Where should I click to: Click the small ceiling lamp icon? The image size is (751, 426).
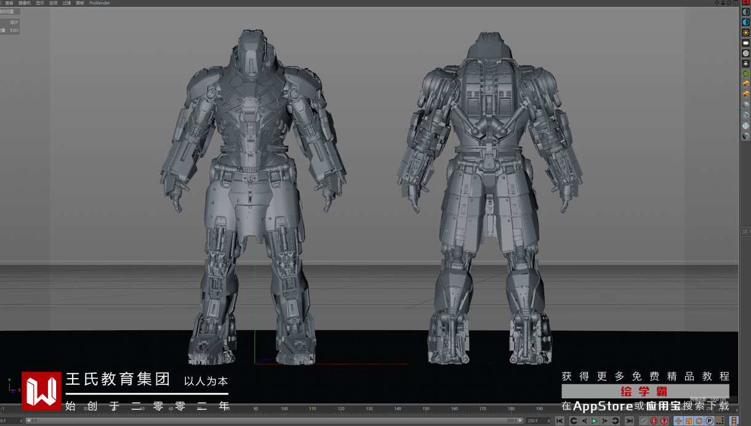[745, 63]
